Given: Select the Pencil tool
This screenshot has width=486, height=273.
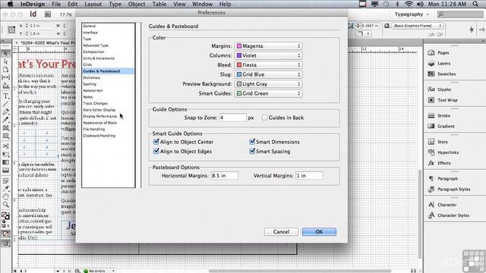Looking at the screenshot, I should pyautogui.click(x=5, y=120).
